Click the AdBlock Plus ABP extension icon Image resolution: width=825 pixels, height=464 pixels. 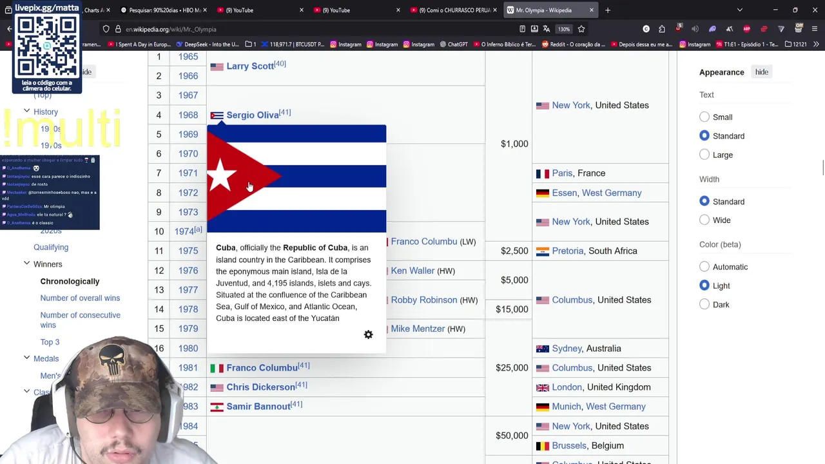[x=746, y=29]
